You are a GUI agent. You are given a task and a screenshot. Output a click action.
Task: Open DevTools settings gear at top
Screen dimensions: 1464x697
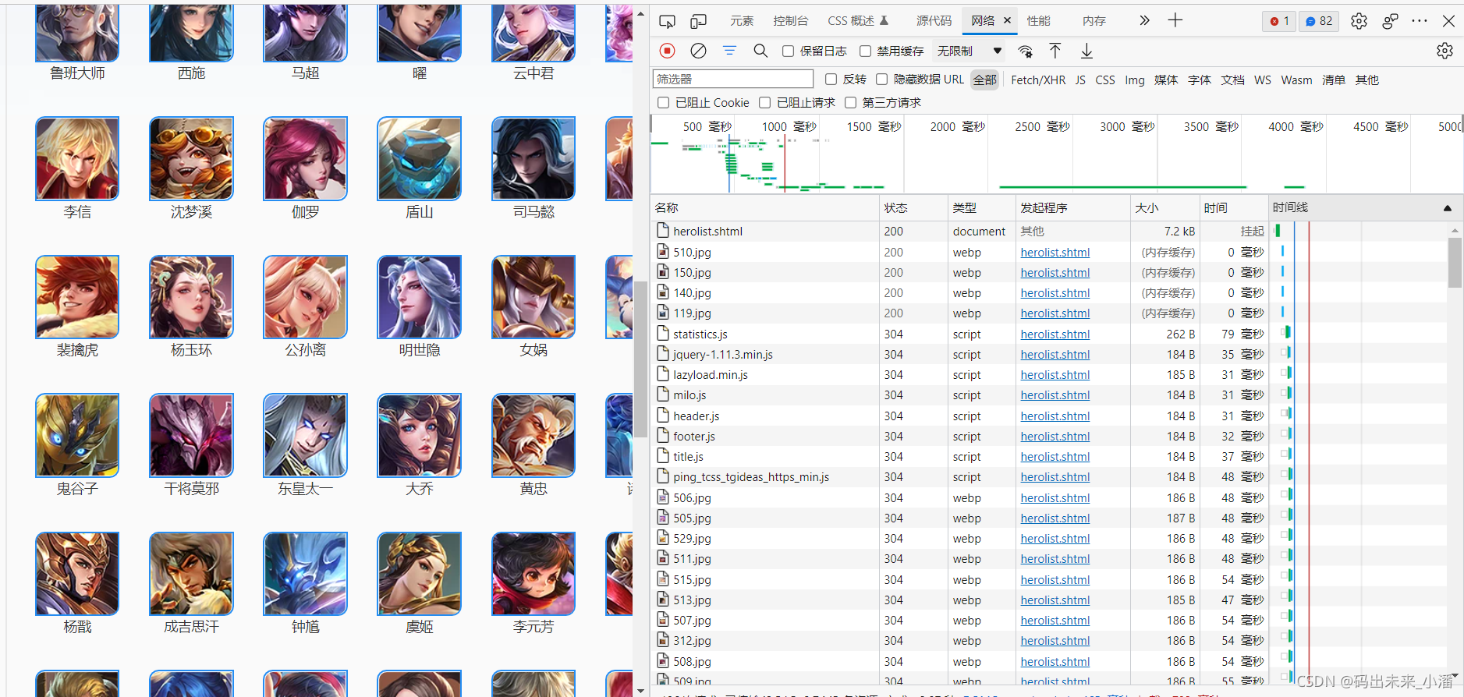[1359, 21]
